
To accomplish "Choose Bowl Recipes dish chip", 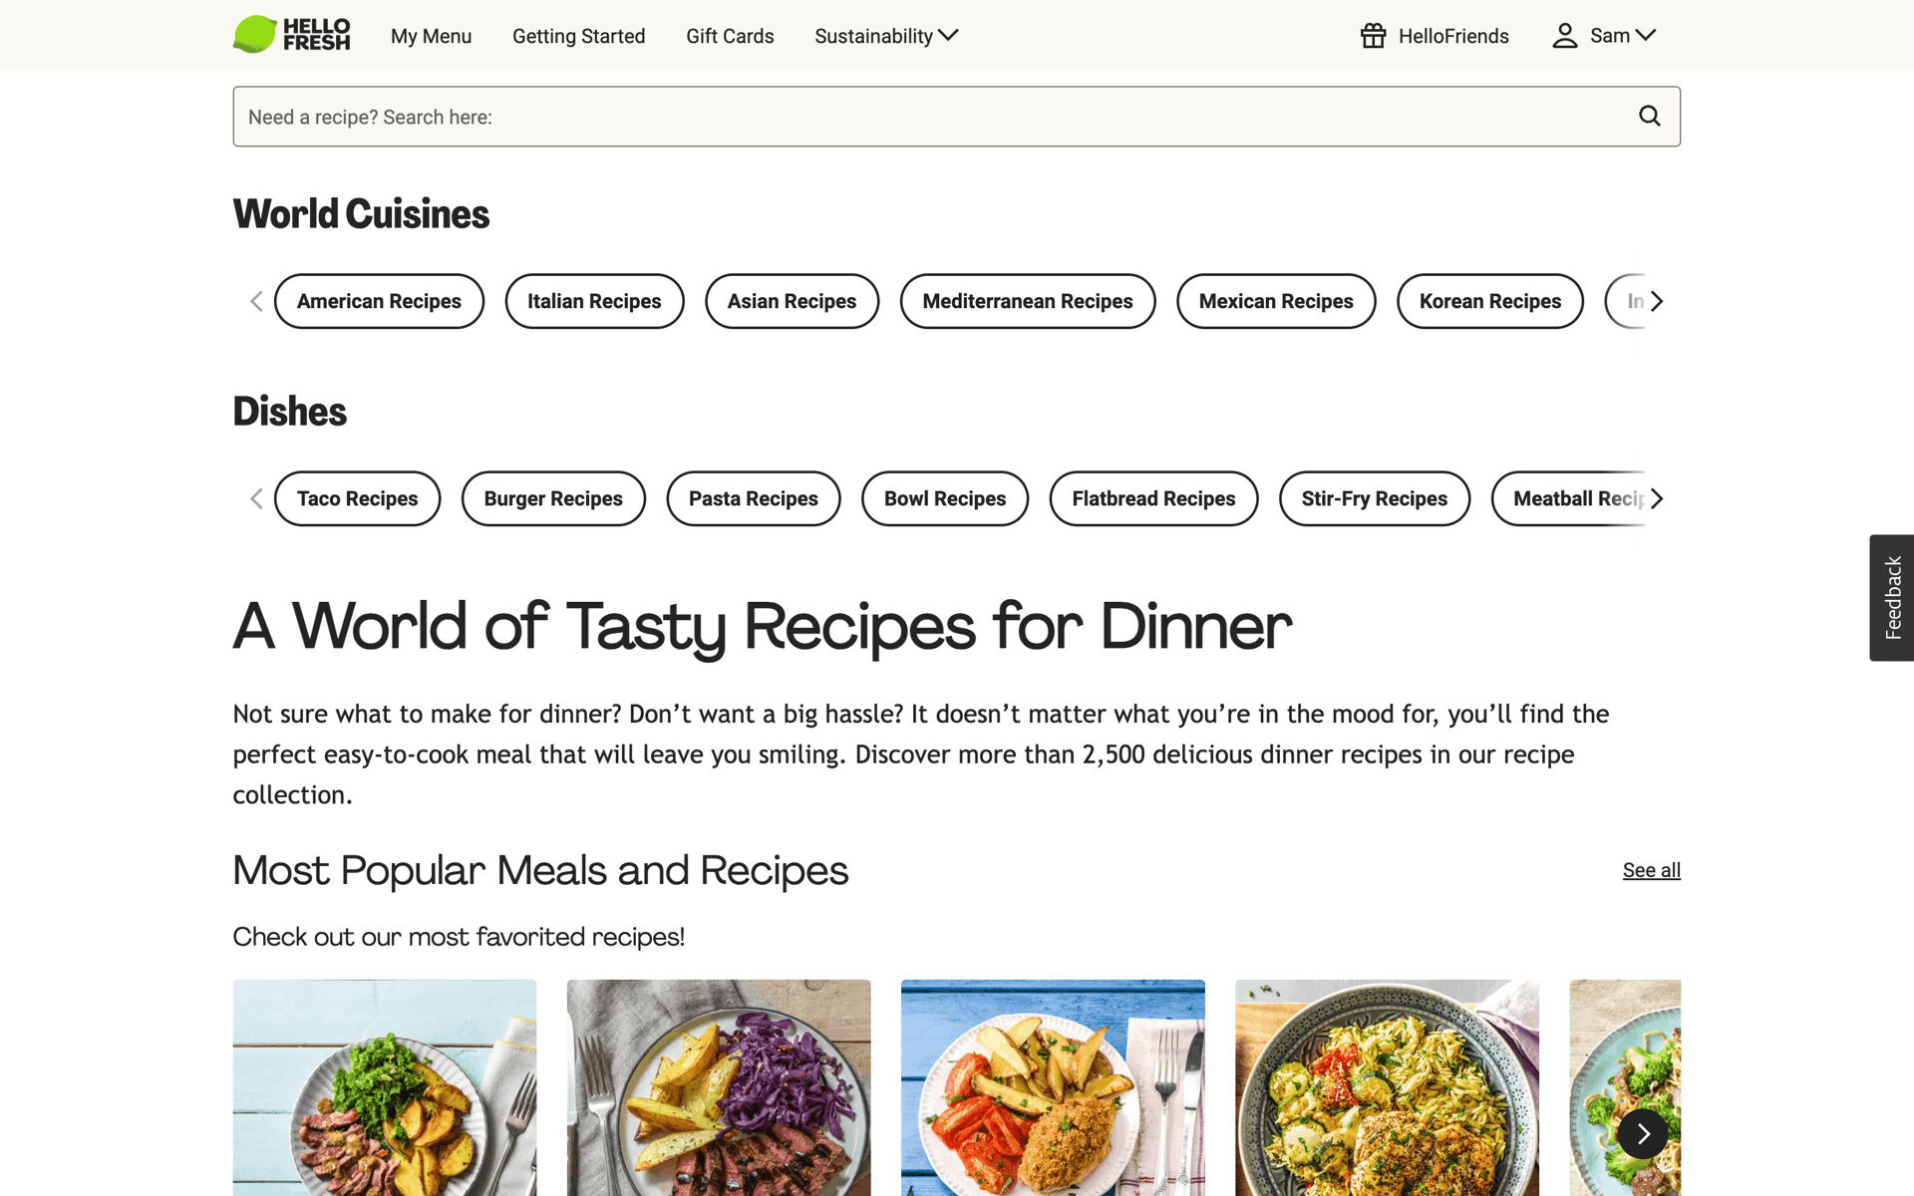I will click(945, 498).
